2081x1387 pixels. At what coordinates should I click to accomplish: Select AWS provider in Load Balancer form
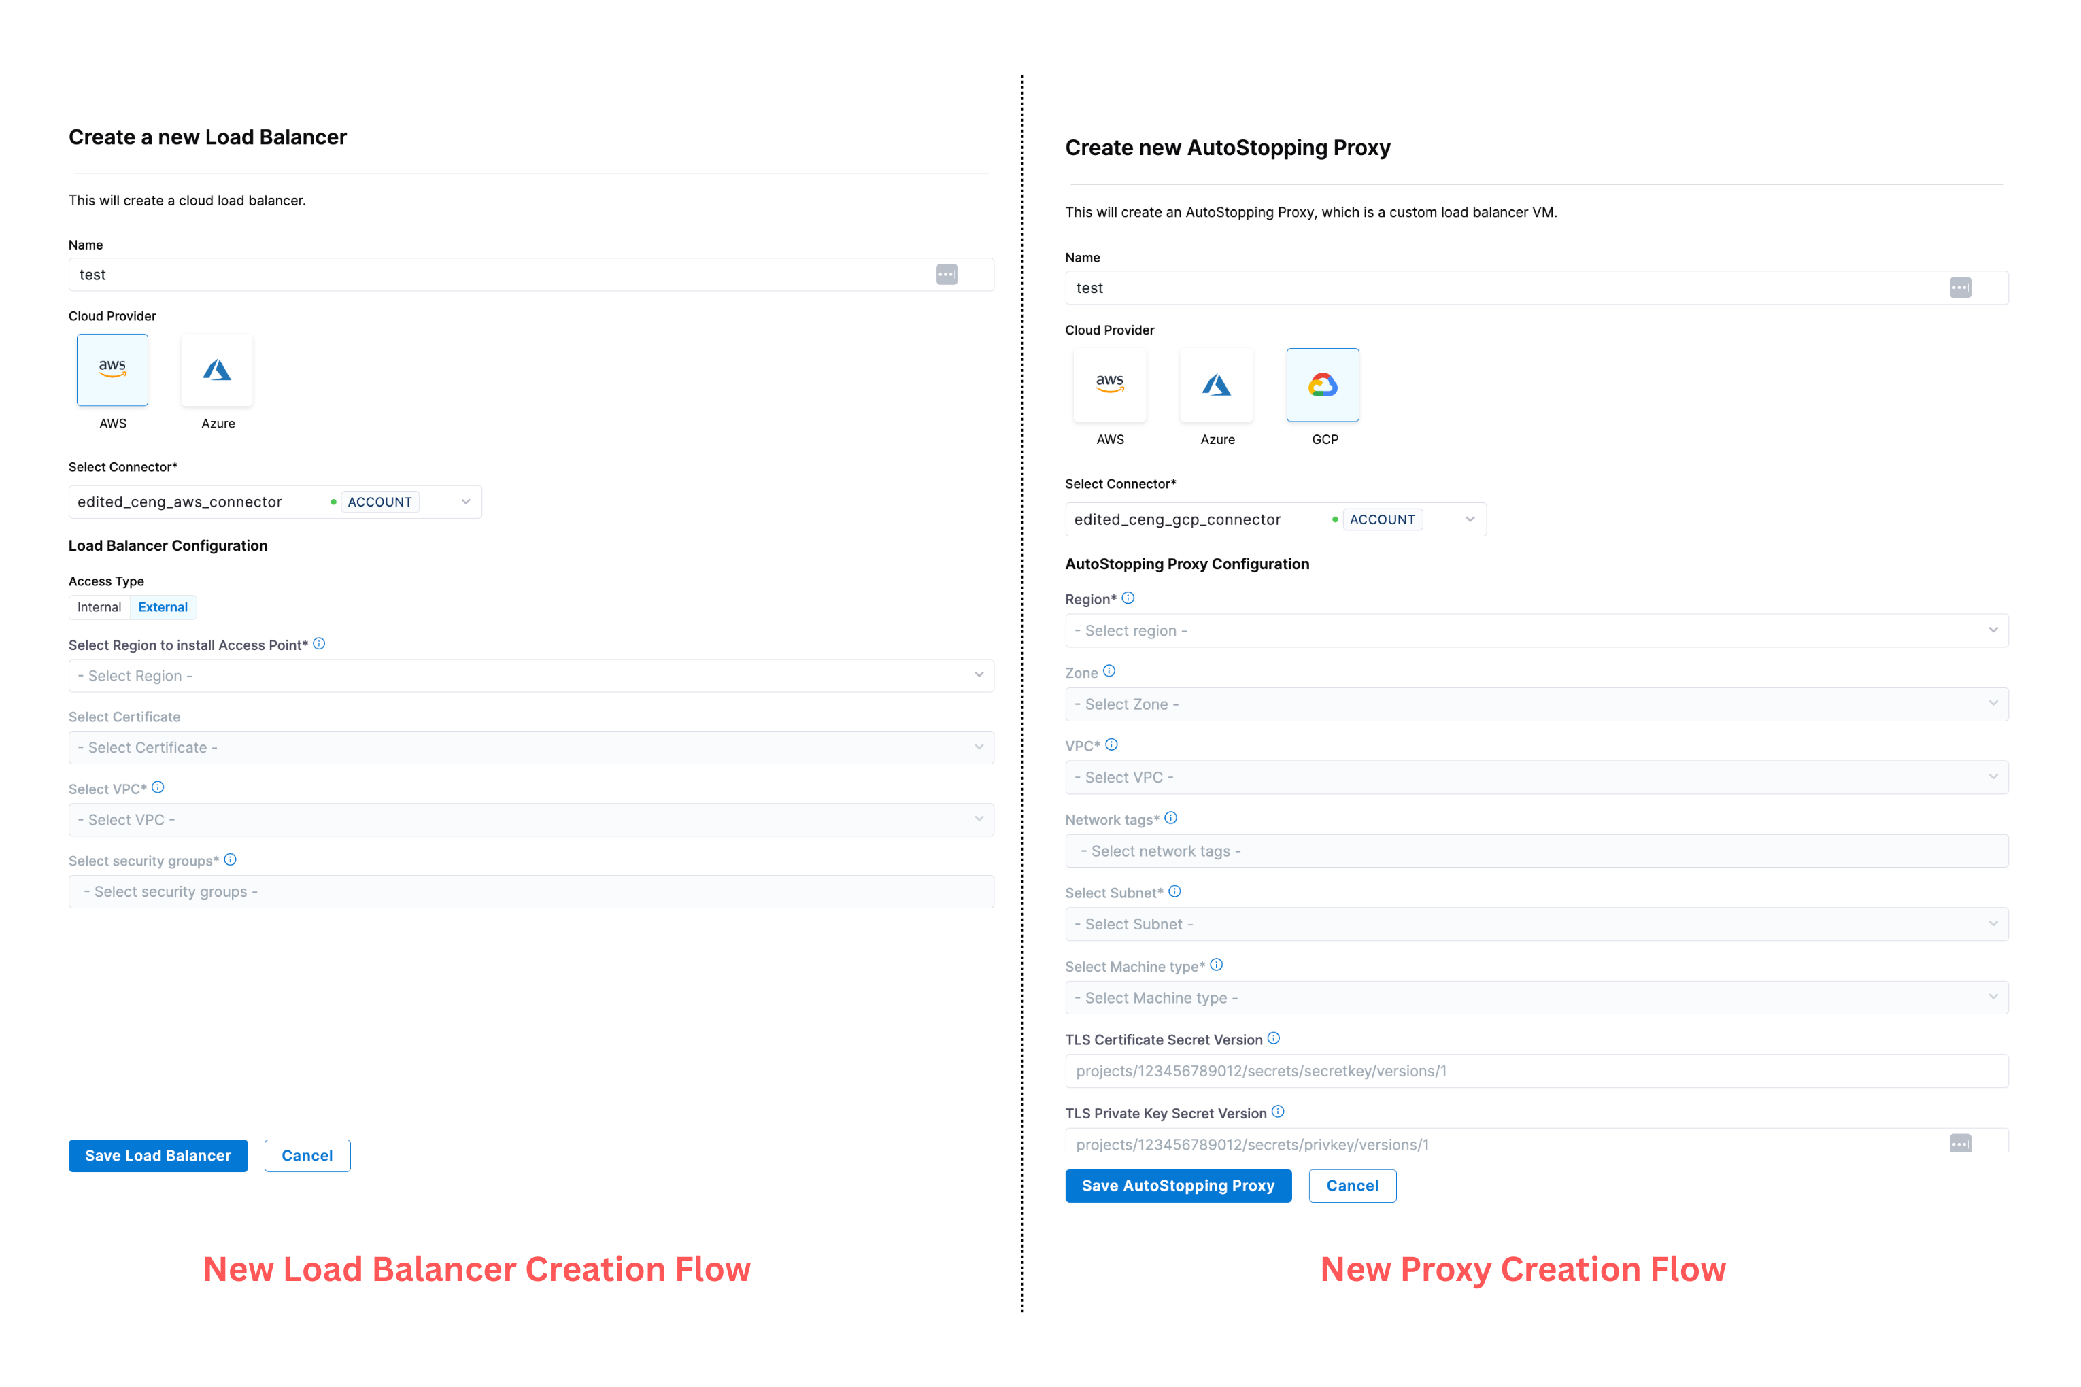pos(112,370)
